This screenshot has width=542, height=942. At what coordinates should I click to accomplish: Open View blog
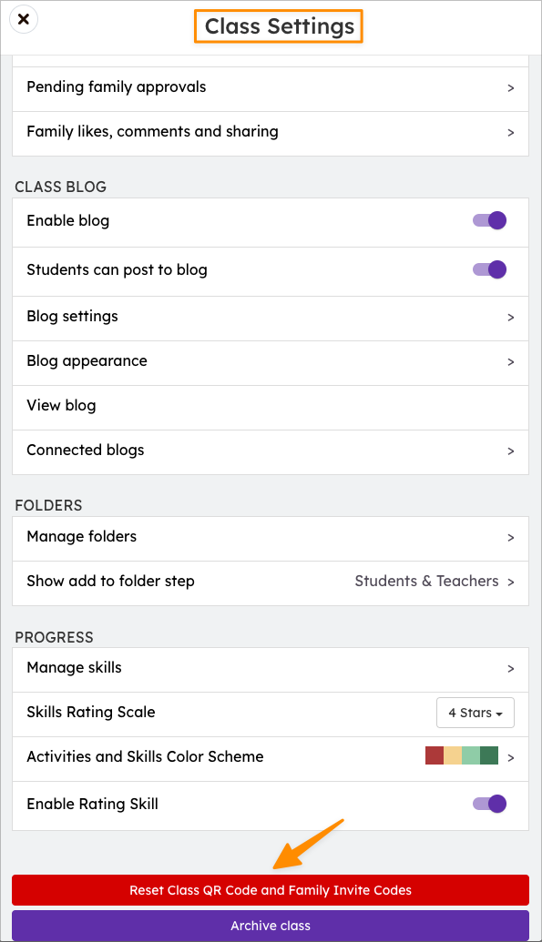point(271,406)
